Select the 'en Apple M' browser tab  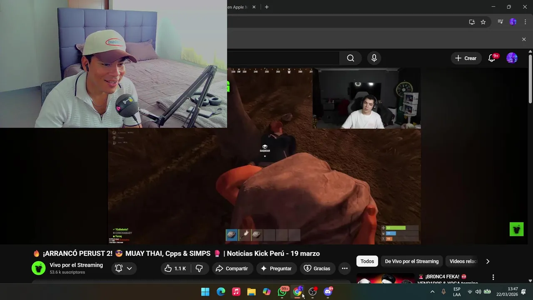238,7
